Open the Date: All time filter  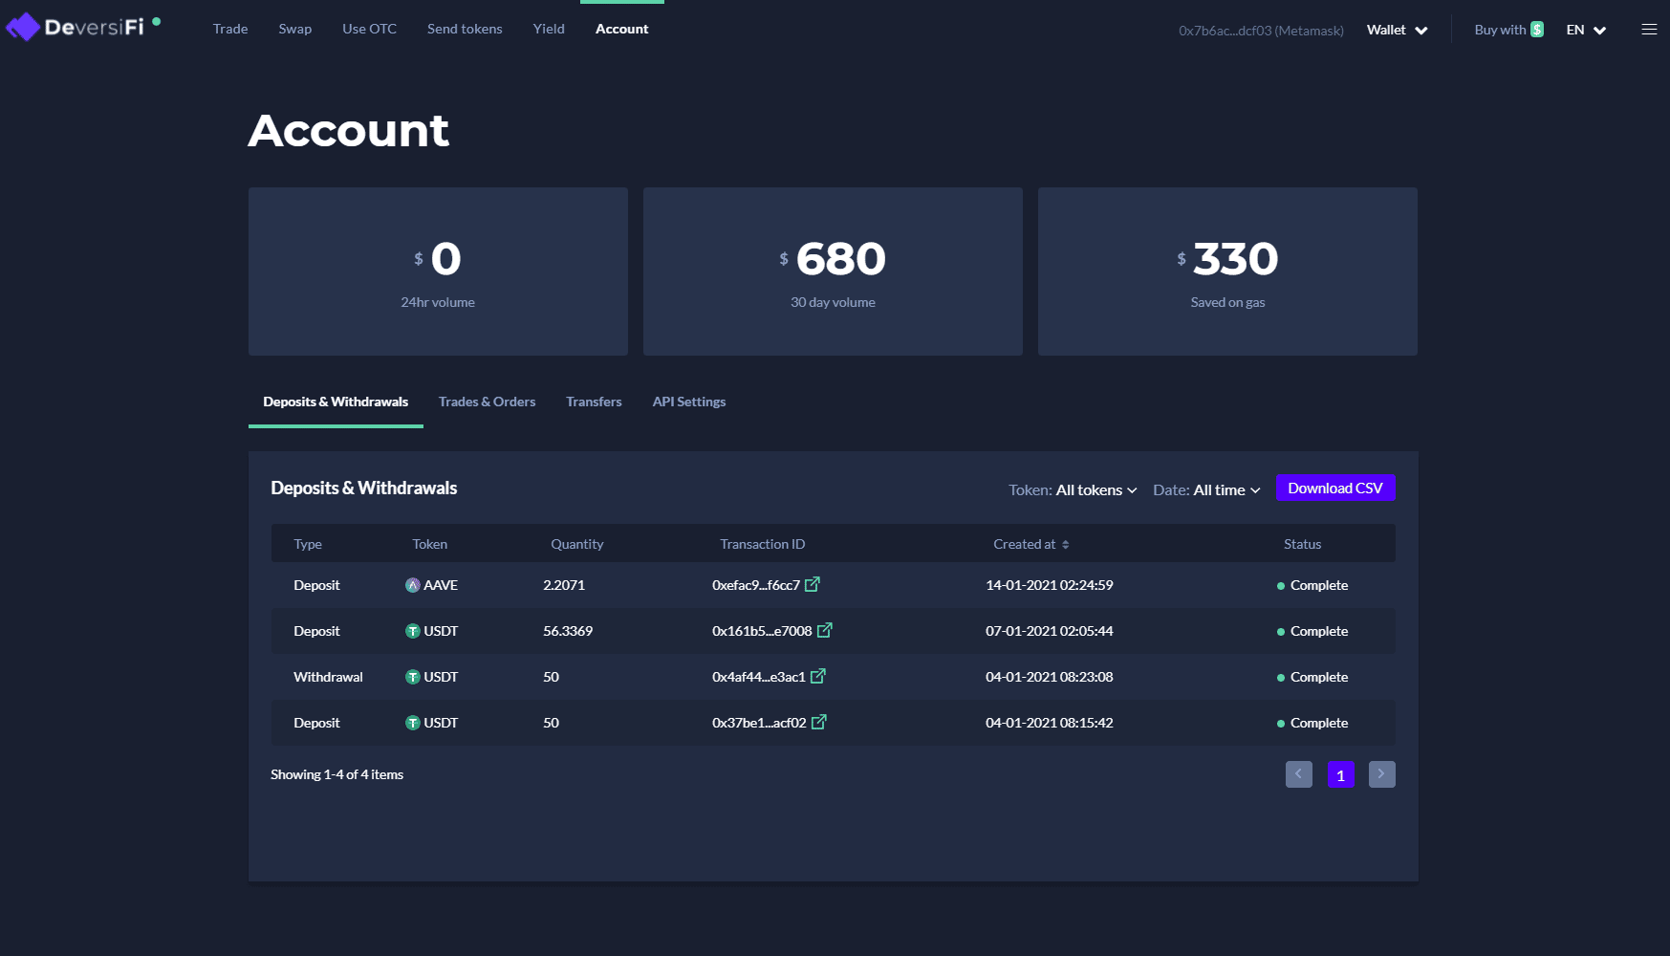1206,489
